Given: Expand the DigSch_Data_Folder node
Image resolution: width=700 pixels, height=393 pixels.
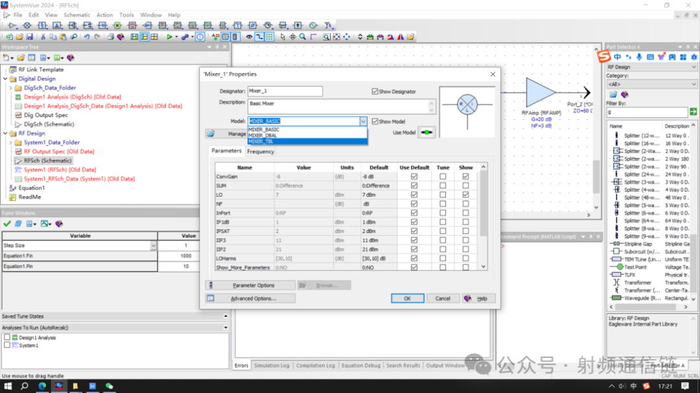Looking at the screenshot, I should (11, 88).
